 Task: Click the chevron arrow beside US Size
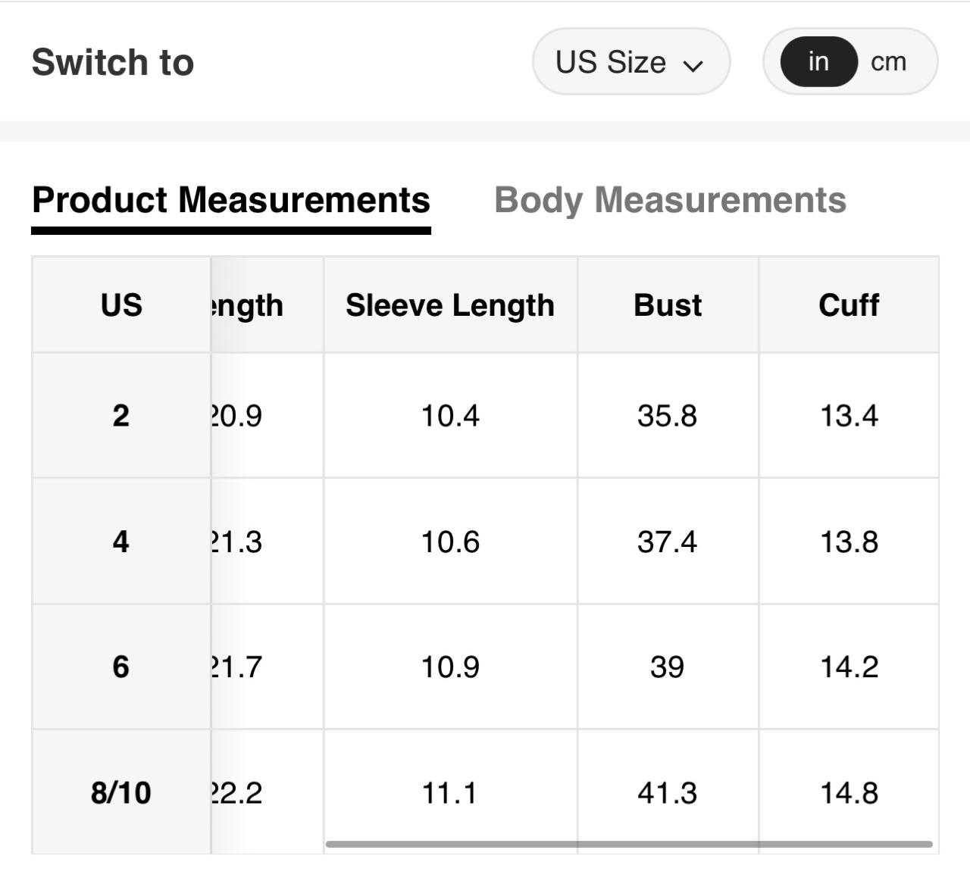693,65
